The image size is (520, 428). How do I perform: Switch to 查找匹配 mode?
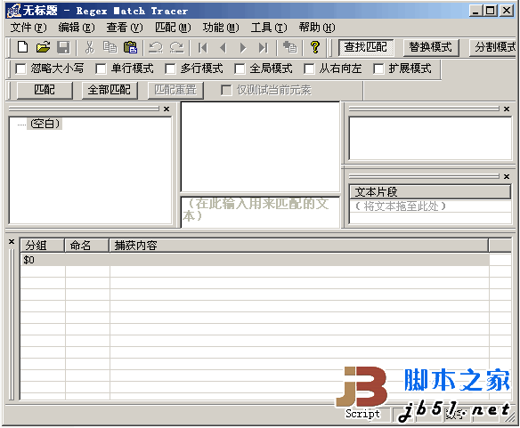click(x=366, y=47)
